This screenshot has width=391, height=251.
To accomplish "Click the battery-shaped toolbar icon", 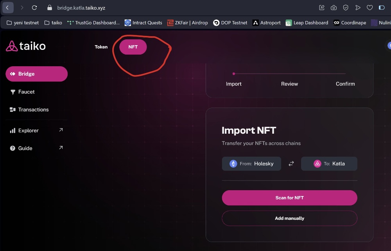I will tap(382, 8).
